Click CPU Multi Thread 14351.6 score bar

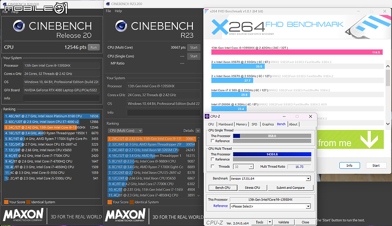pos(272,154)
